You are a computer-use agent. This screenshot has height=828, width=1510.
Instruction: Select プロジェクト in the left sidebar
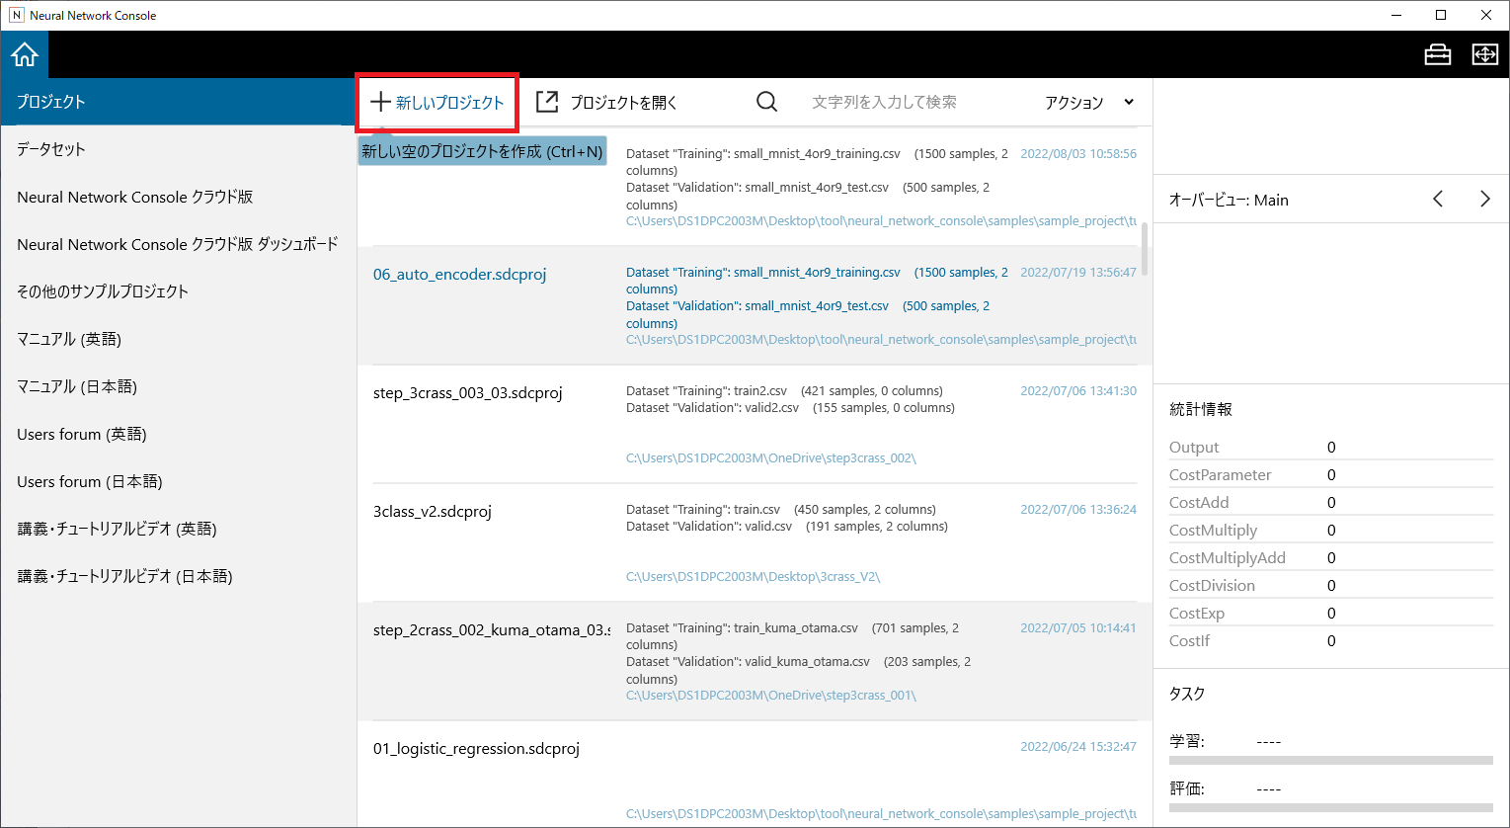click(x=51, y=102)
